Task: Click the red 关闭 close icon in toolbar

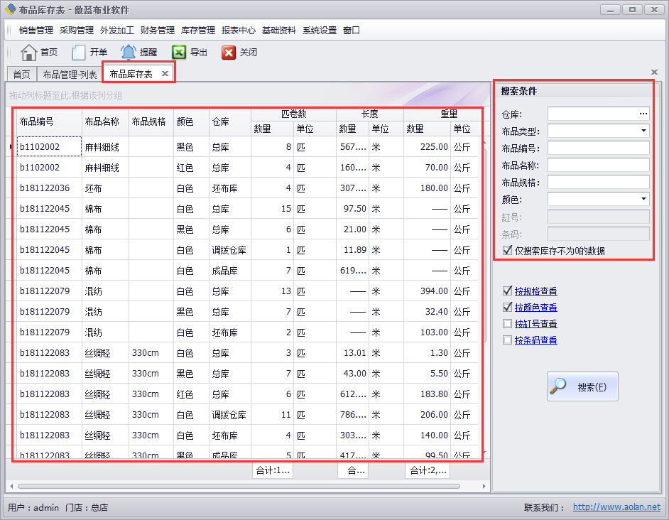Action: (229, 50)
